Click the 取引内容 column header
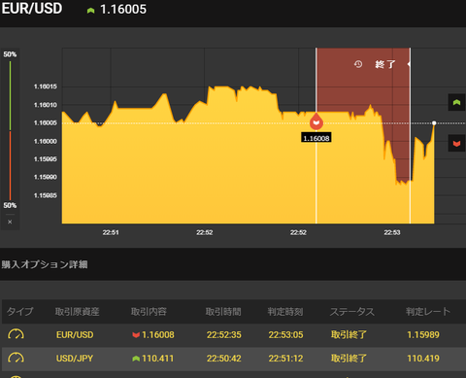The height and width of the screenshot is (378, 466). (149, 312)
